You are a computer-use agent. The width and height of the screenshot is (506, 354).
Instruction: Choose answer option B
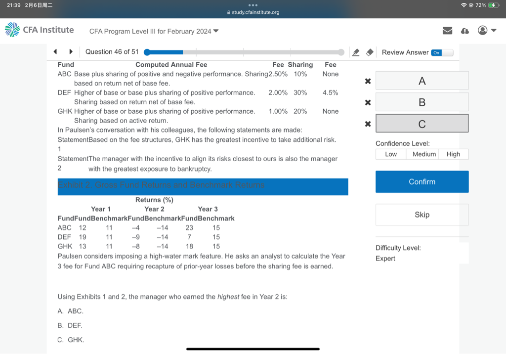pyautogui.click(x=422, y=102)
